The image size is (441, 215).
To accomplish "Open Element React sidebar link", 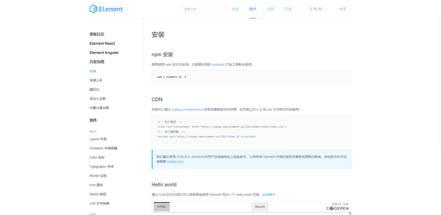I will point(102,44).
